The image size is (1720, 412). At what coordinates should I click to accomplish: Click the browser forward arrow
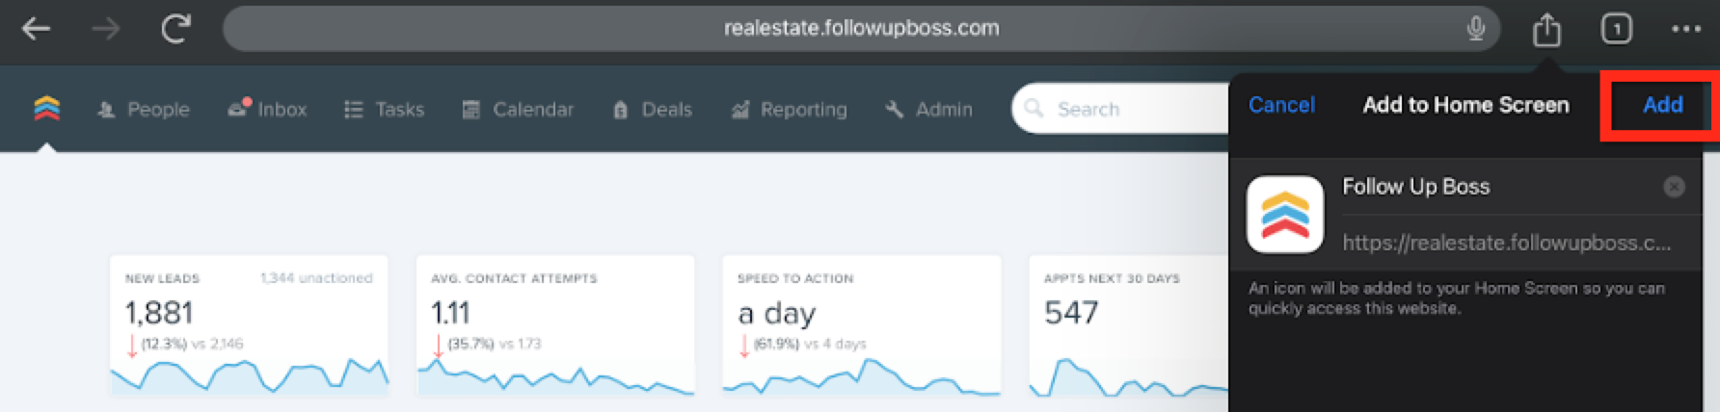coord(105,29)
